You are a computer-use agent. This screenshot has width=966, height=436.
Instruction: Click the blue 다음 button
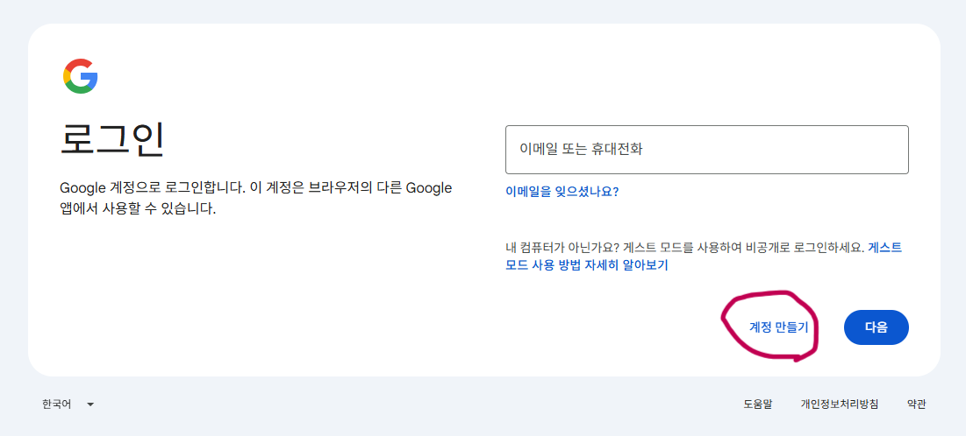pos(876,327)
